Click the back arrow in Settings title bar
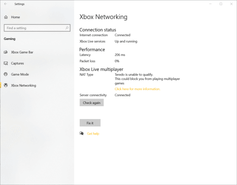The width and height of the screenshot is (237, 185). click(6, 4)
